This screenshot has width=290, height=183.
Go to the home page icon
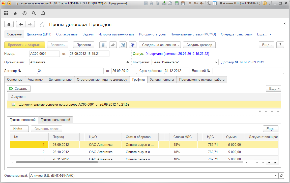click(9, 24)
